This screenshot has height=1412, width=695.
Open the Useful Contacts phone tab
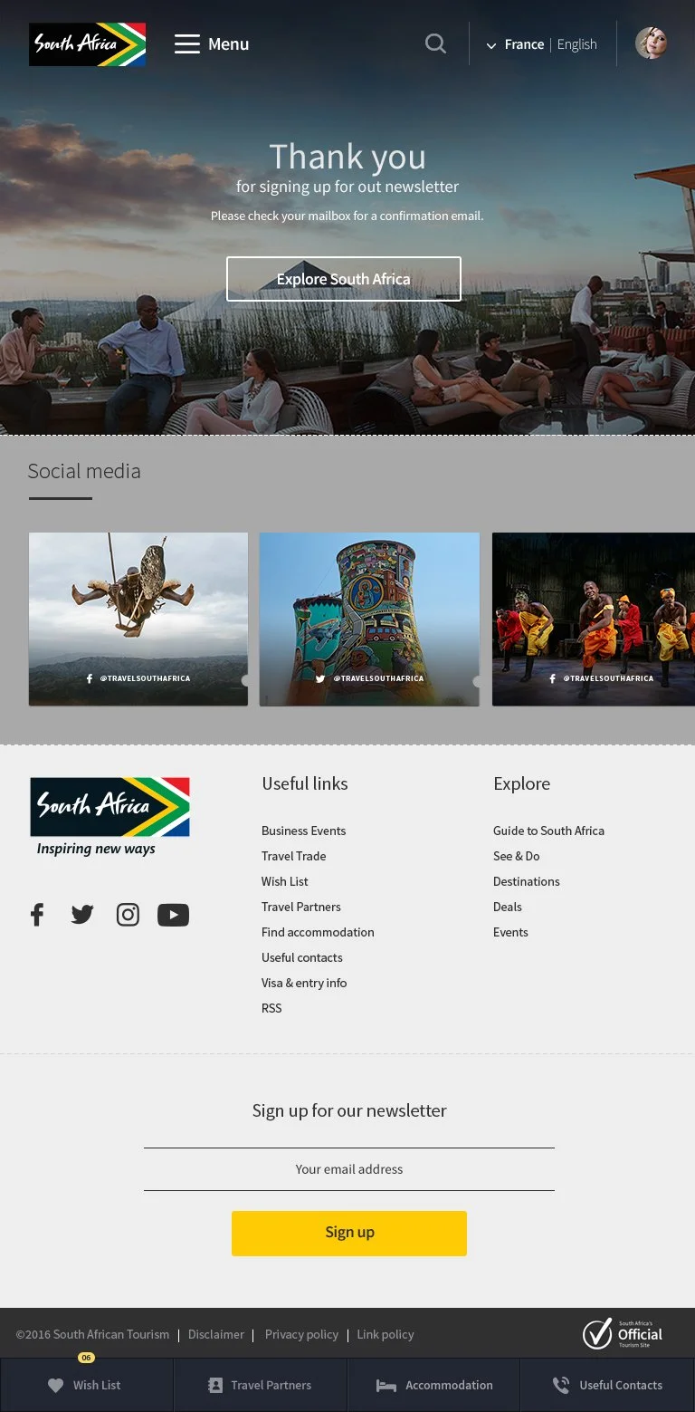coord(608,1385)
